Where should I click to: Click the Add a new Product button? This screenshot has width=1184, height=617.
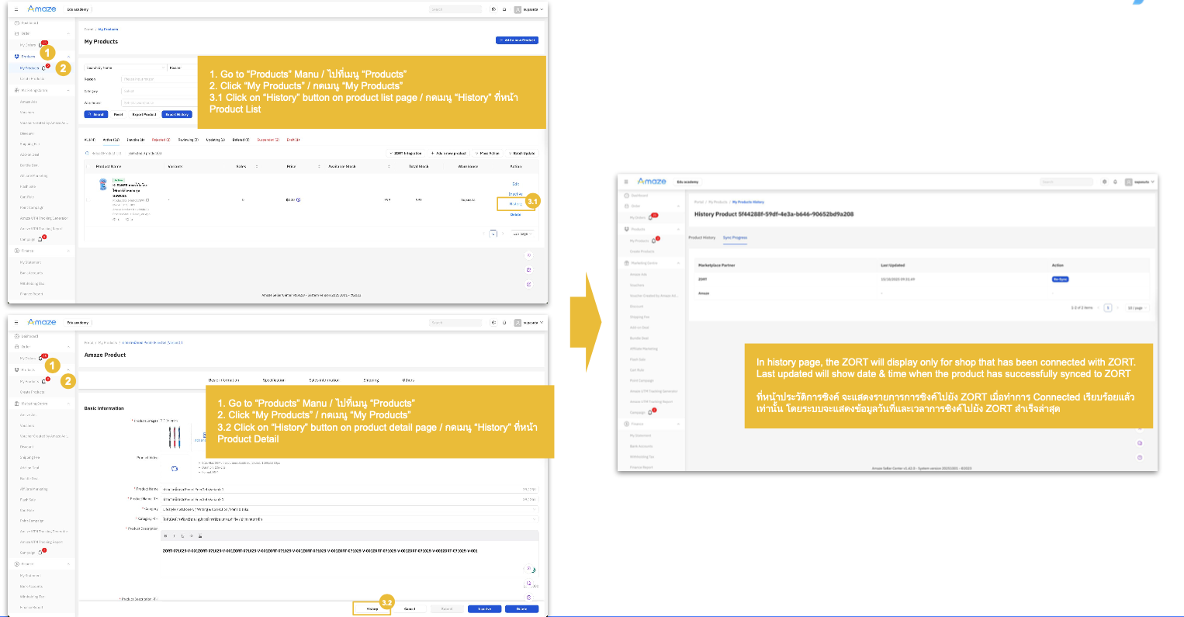[517, 40]
